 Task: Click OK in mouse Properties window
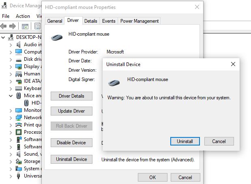(x=152, y=177)
